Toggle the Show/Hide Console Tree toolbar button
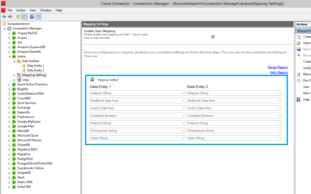 pyautogui.click(x=24, y=17)
